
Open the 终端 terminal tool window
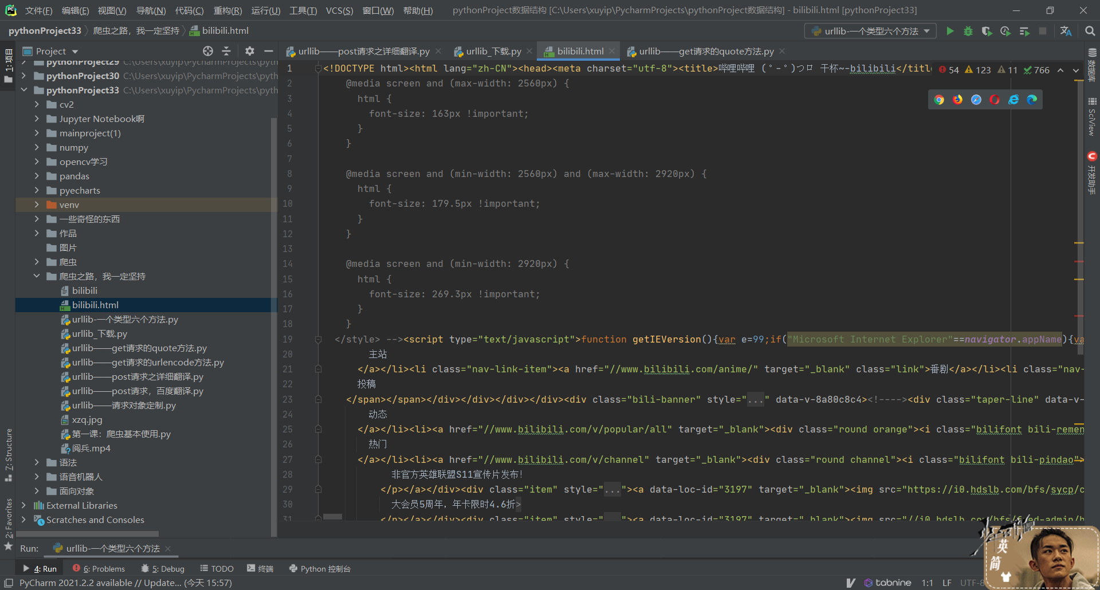pos(260,569)
